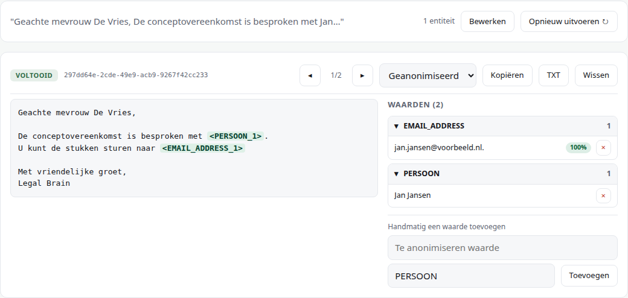Image resolution: width=628 pixels, height=298 pixels.
Task: Remove jan.jansen@voorbeeld.nl. value with red x
Action: 603,148
